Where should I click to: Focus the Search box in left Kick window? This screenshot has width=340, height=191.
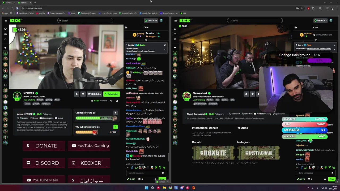pyautogui.click(x=85, y=20)
